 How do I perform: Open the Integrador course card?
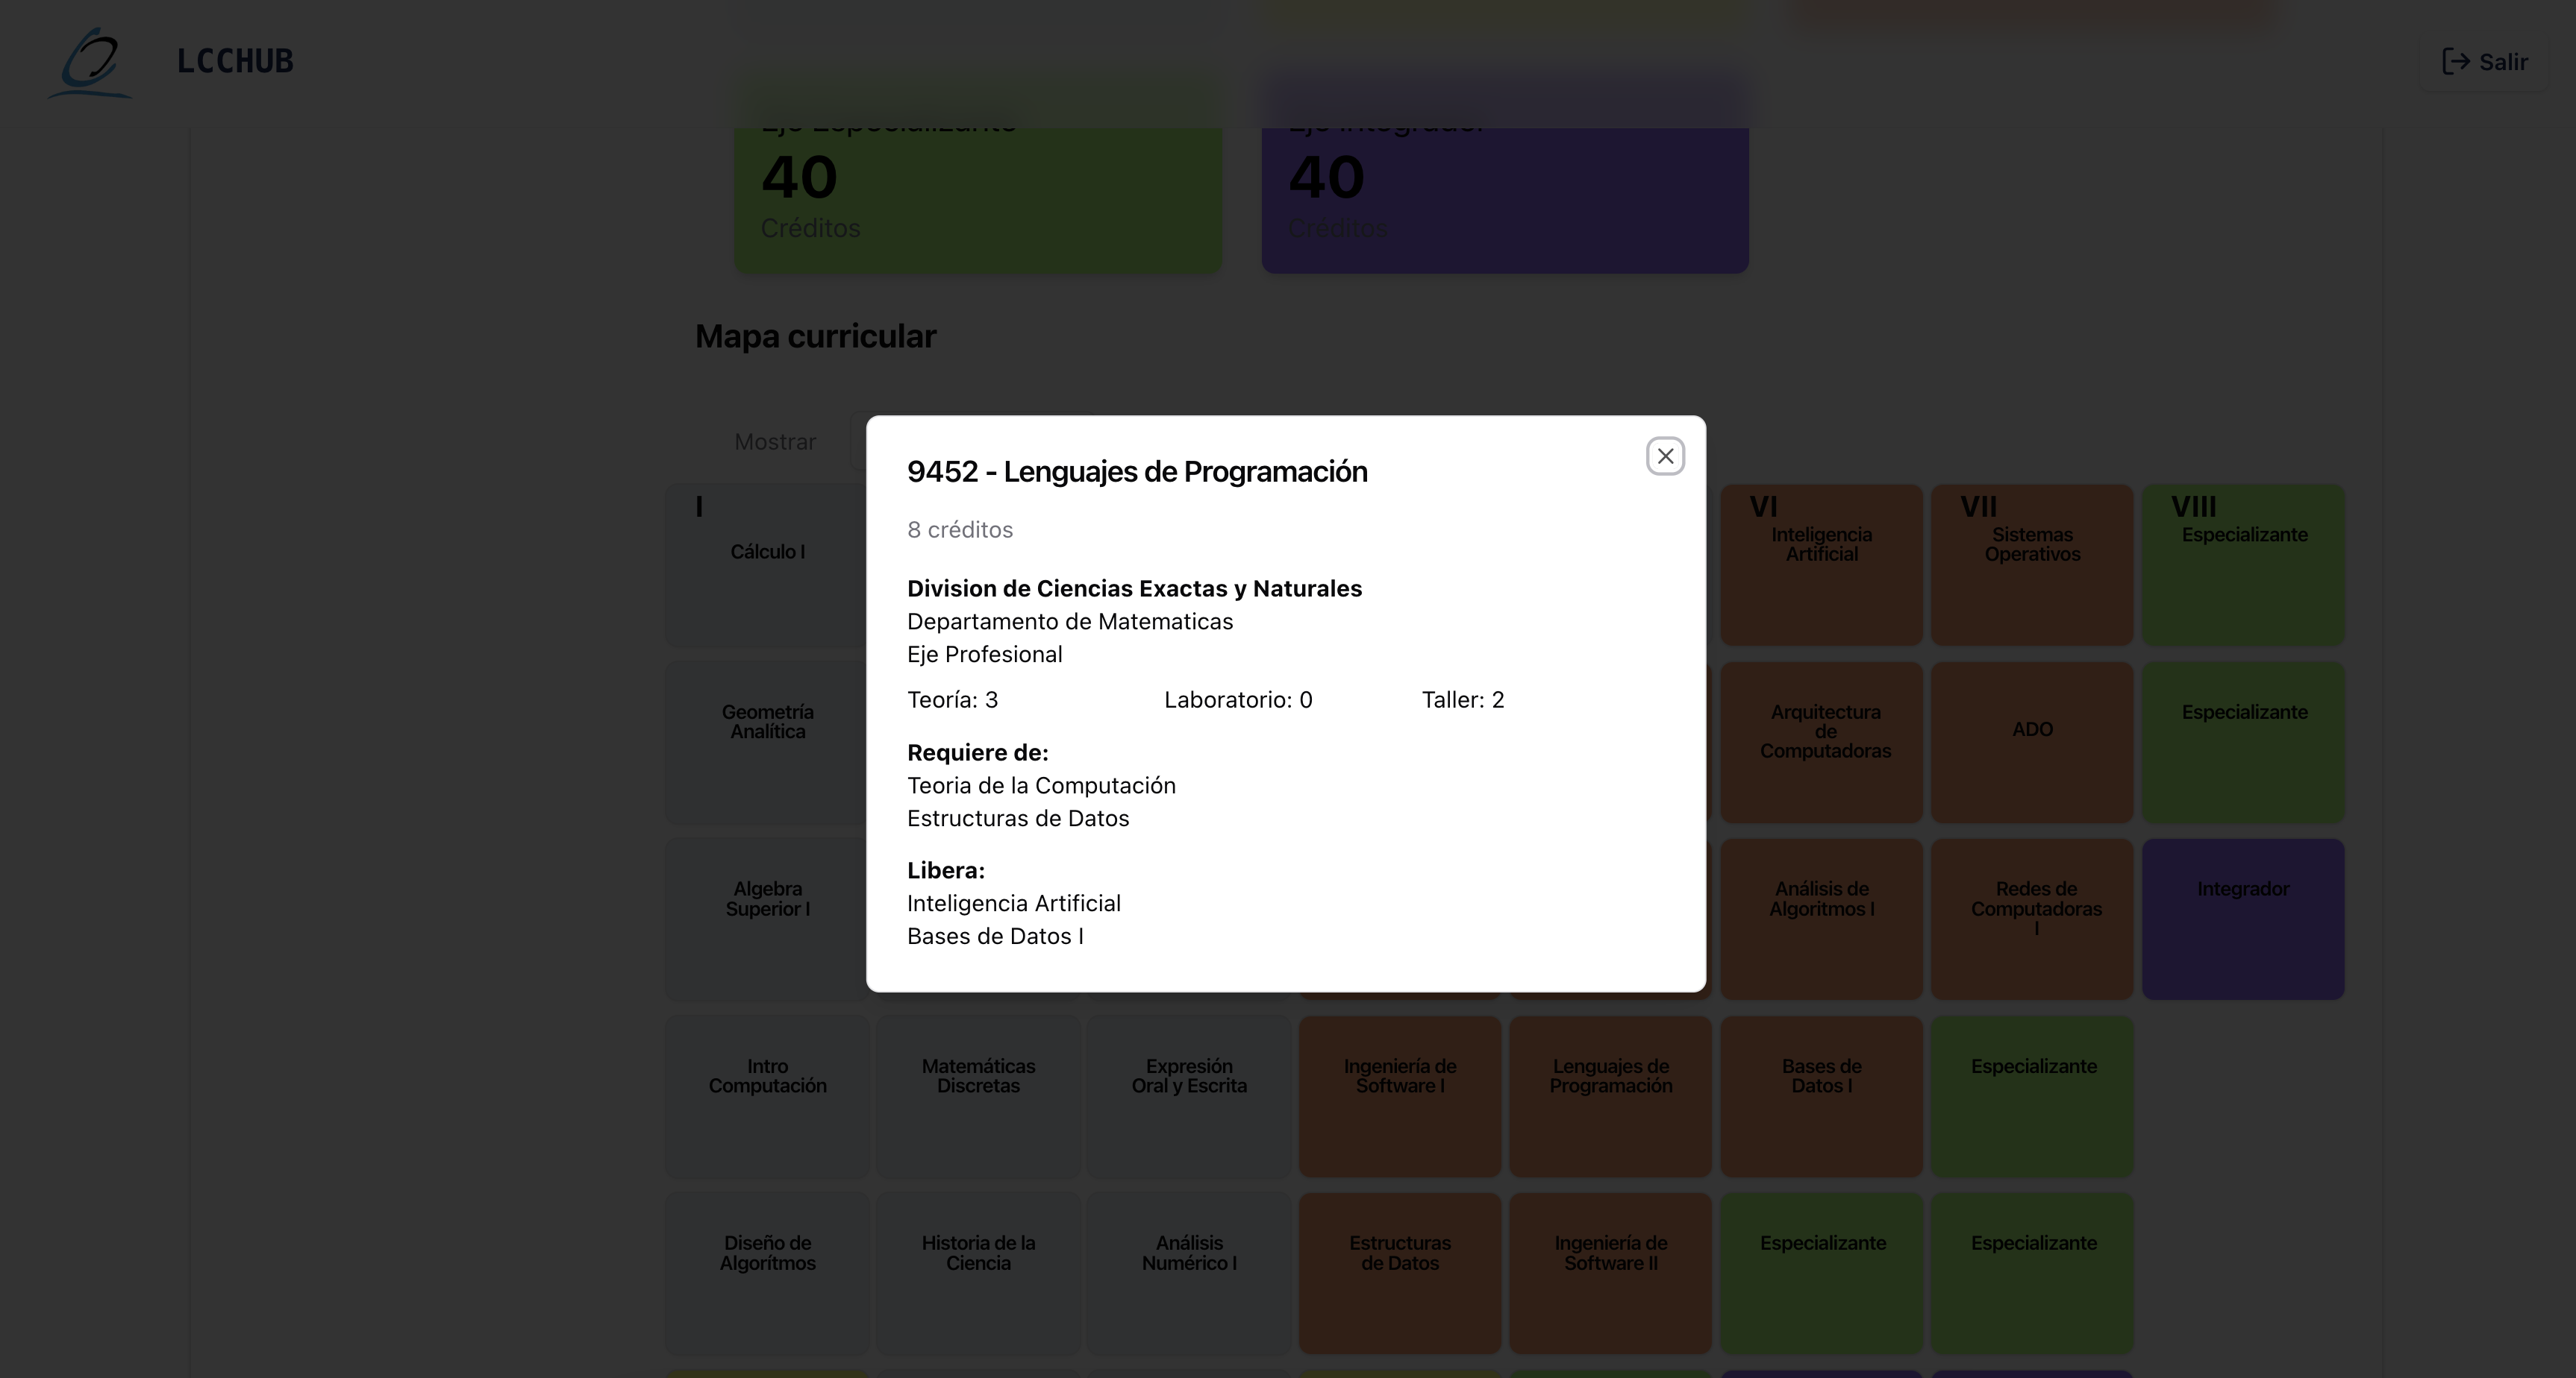(x=2244, y=919)
